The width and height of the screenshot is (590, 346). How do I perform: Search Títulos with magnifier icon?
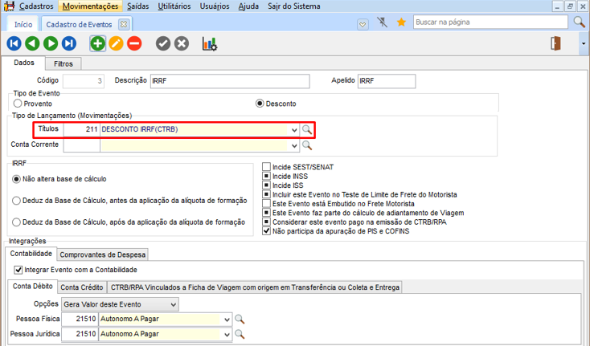[307, 129]
